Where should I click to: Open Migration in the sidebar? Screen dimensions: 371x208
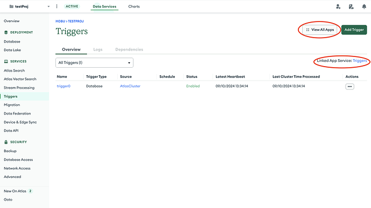[x=12, y=105]
